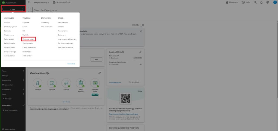278x131 pixels.
Task: Edit Quick actions with pencil icon
Action: 99,73
